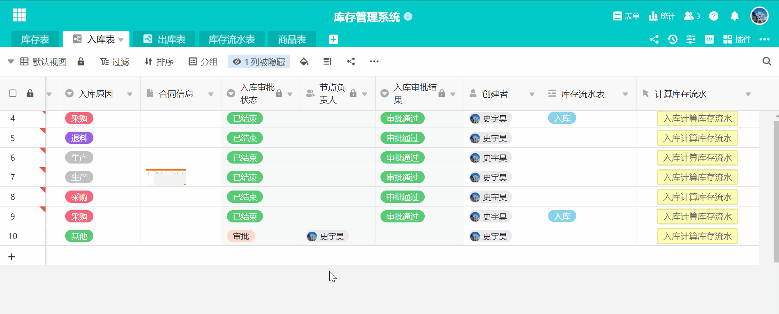Image resolution: width=779 pixels, height=314 pixels.
Task: Open the 入库 link in row 9
Action: (x=562, y=216)
